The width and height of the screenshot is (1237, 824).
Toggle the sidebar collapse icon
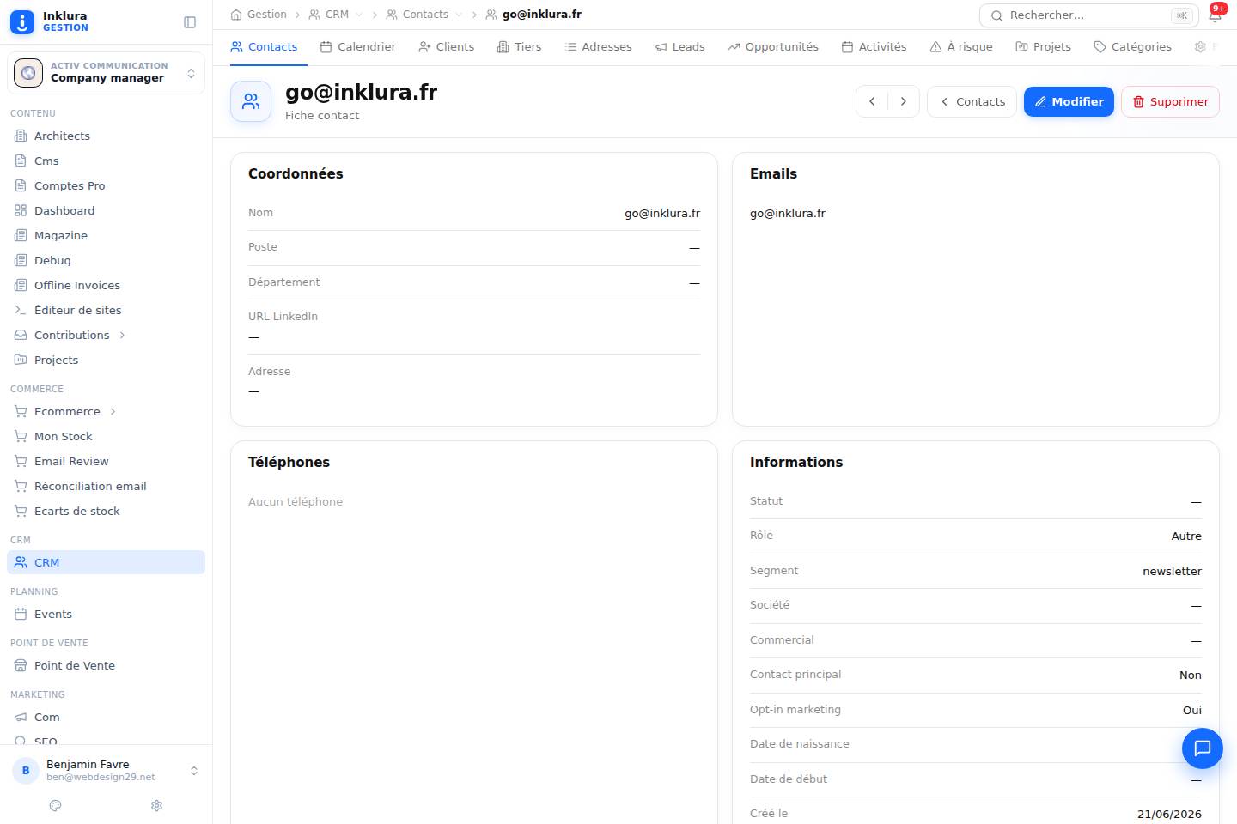190,22
